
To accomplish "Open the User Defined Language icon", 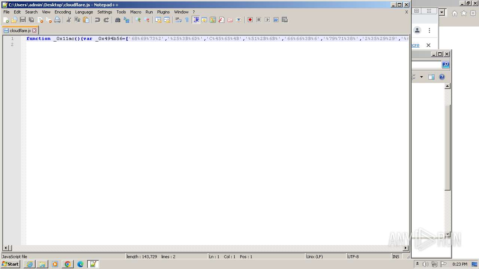I will 204,20.
